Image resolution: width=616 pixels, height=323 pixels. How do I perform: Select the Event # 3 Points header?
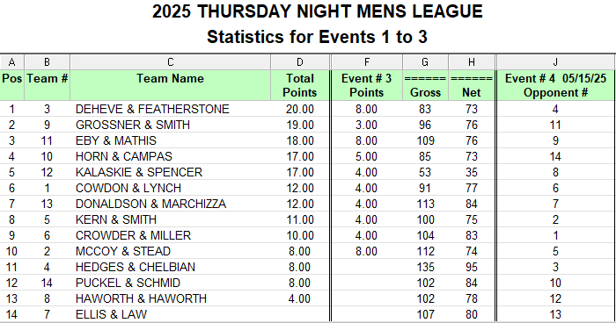coord(367,85)
